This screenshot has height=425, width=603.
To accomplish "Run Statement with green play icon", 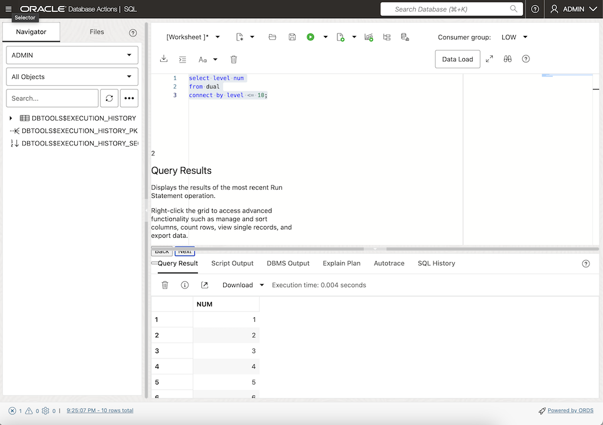I will (310, 37).
